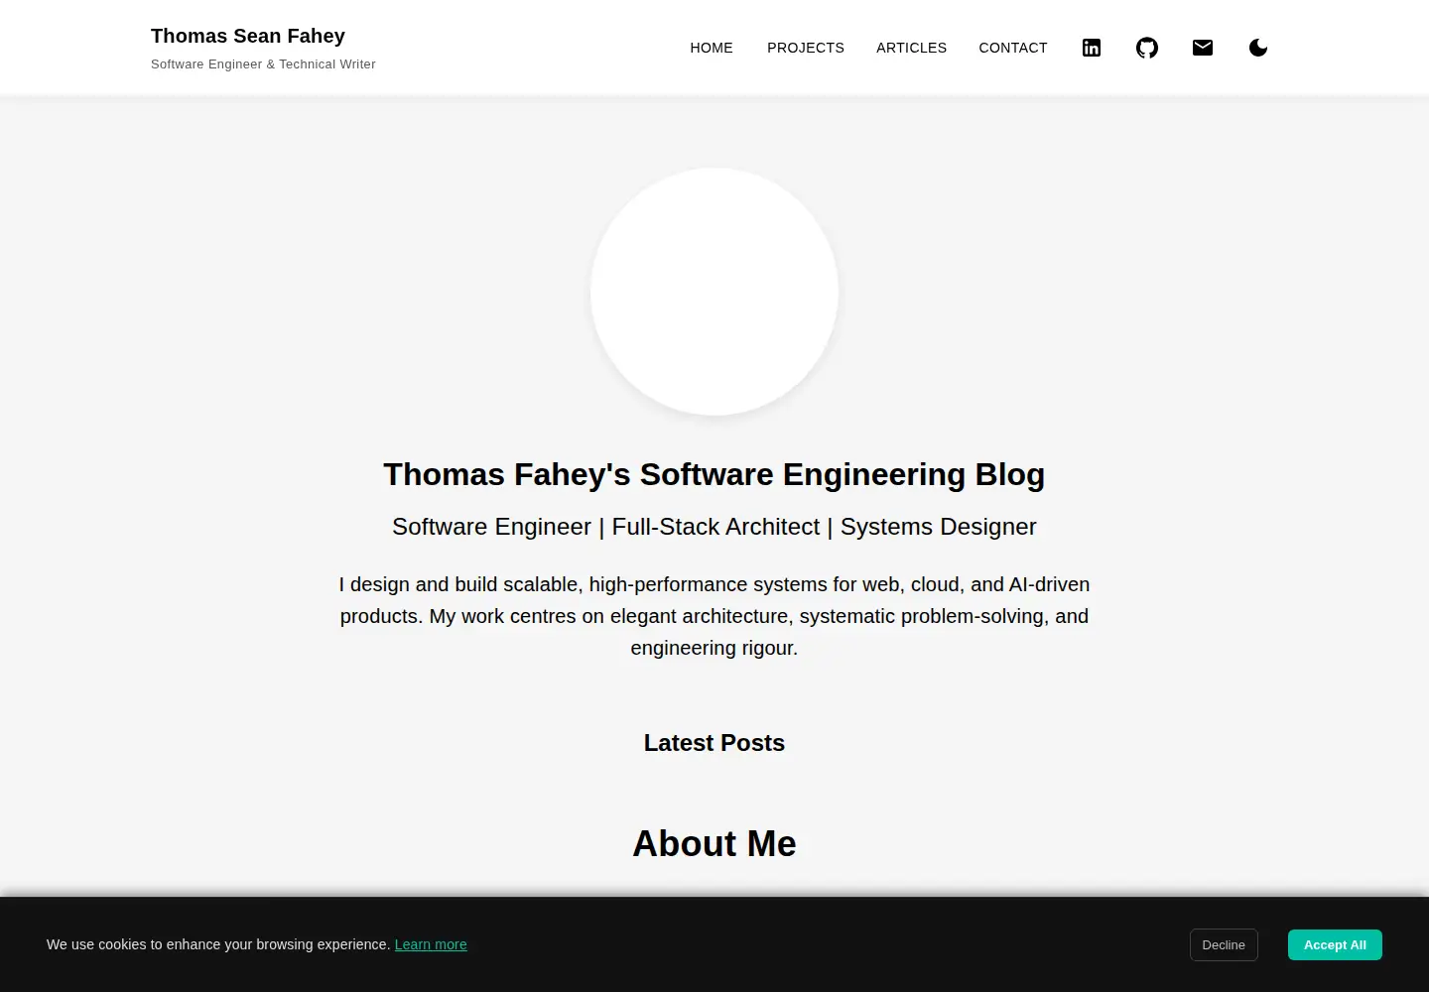1429x992 pixels.
Task: Click the email envelope icon
Action: (1203, 48)
